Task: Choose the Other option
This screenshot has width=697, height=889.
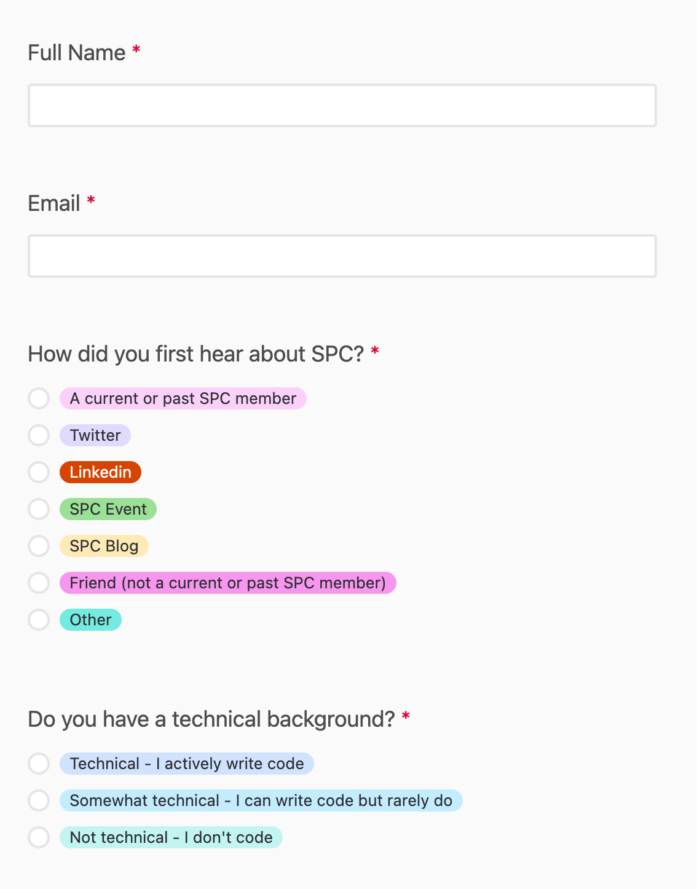Action: tap(39, 620)
